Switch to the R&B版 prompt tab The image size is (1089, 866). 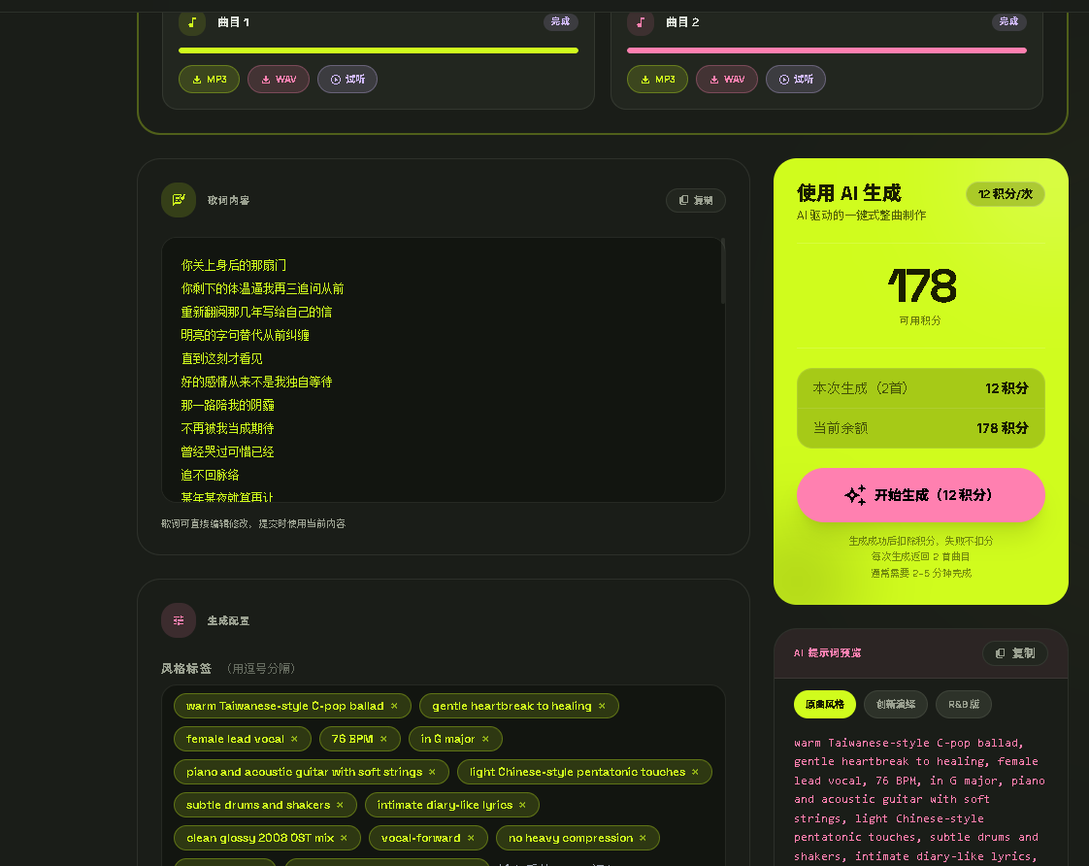coord(963,704)
